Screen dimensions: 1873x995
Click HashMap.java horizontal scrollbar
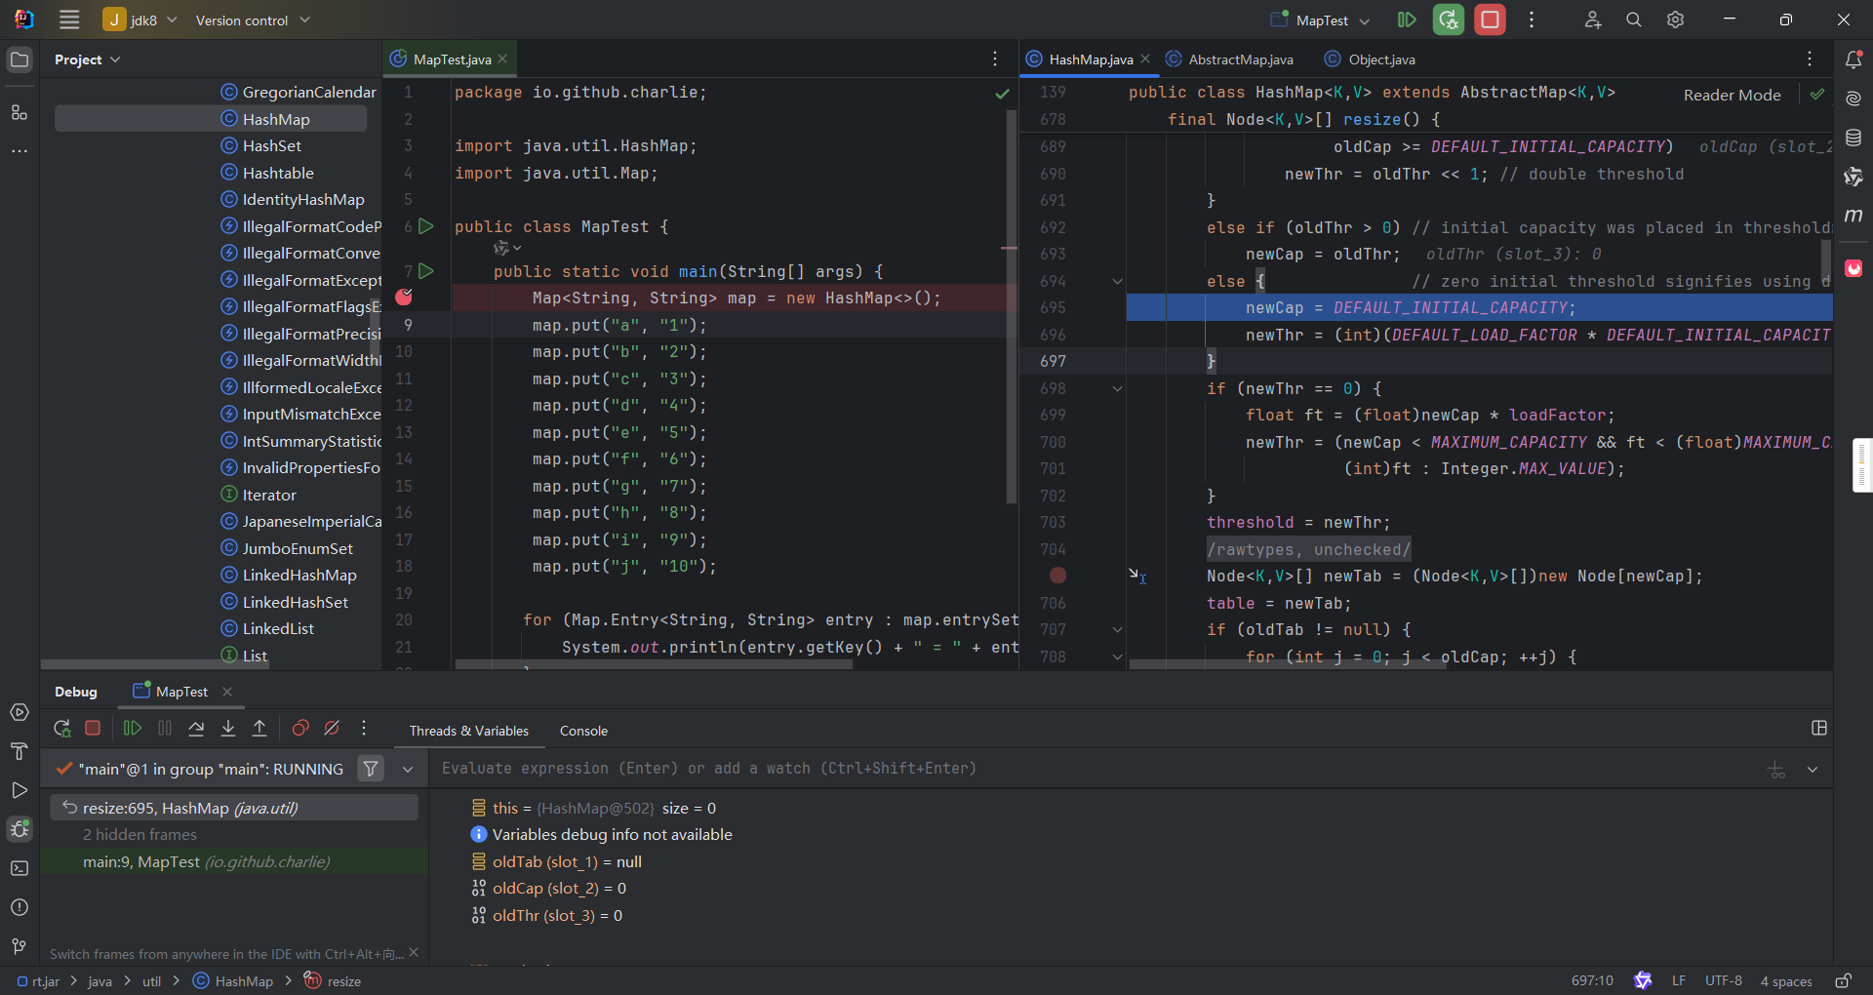[1288, 664]
